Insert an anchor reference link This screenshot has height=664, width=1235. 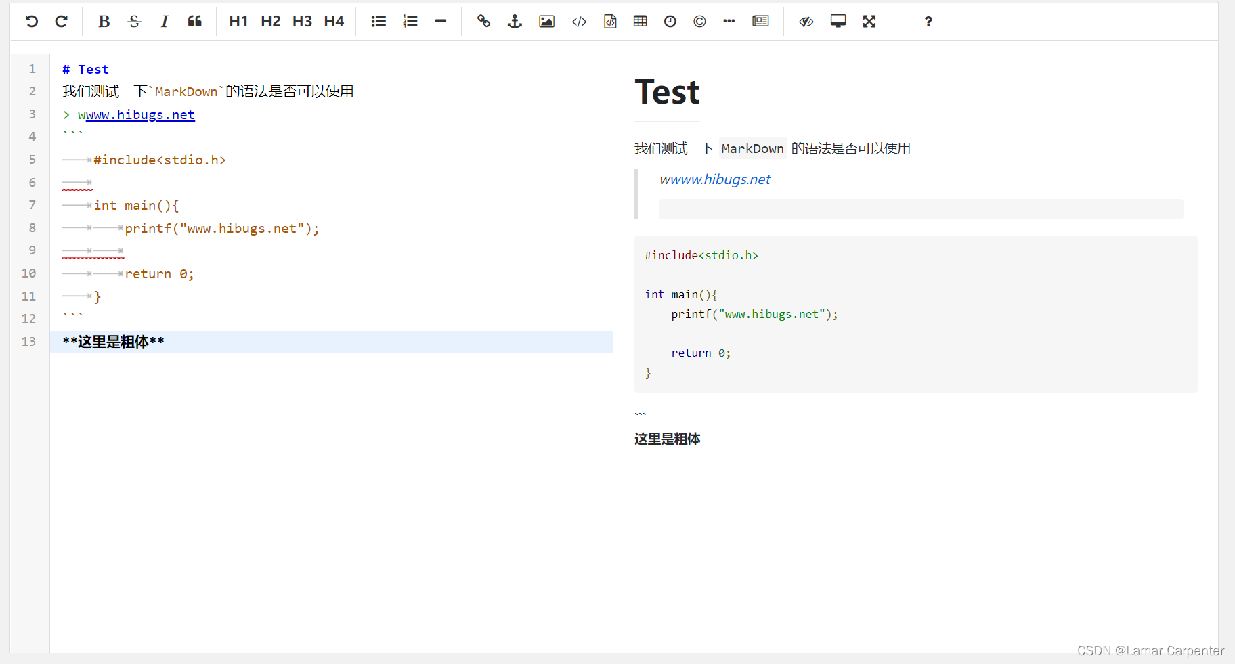pos(515,22)
